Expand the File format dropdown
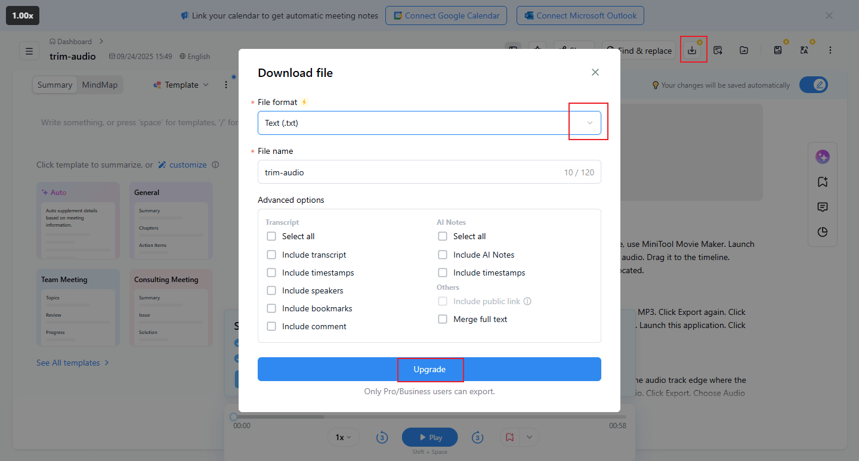Screen dimensions: 859x461 pyautogui.click(x=589, y=123)
